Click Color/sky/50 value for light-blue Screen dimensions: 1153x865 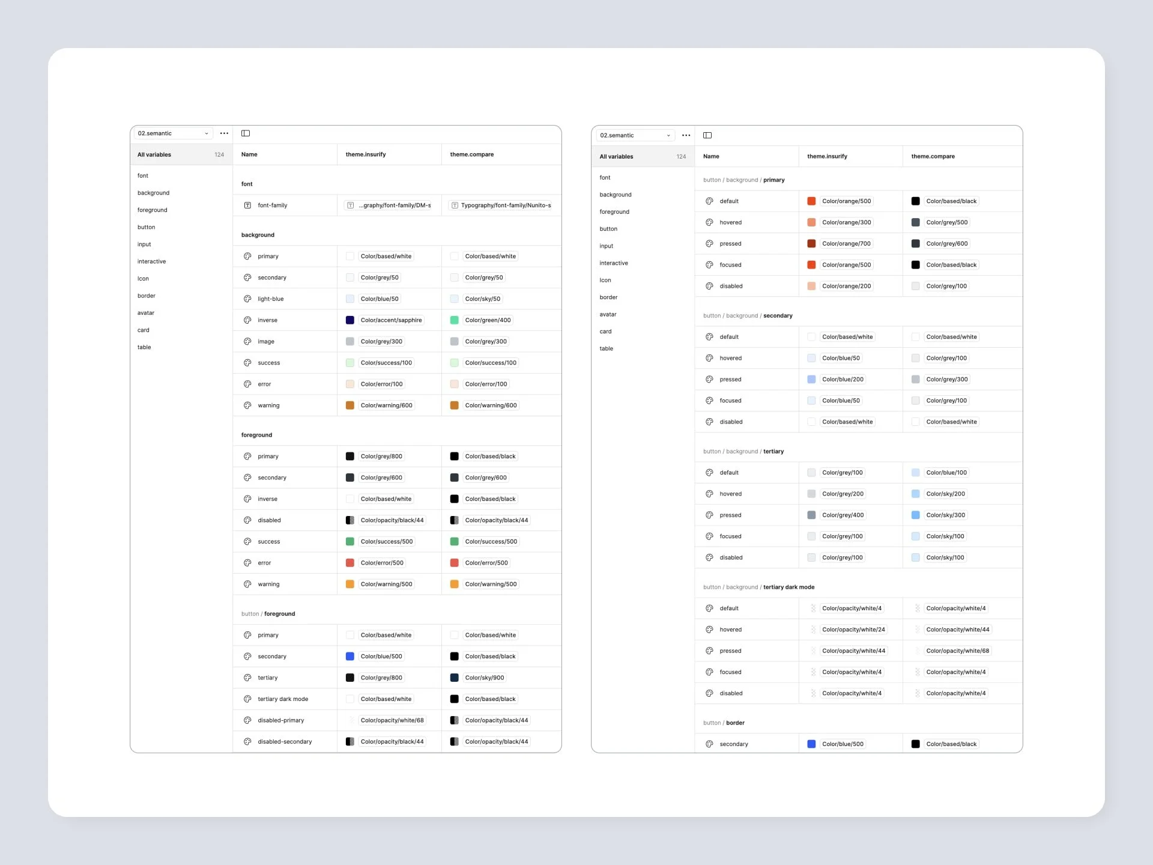point(483,299)
